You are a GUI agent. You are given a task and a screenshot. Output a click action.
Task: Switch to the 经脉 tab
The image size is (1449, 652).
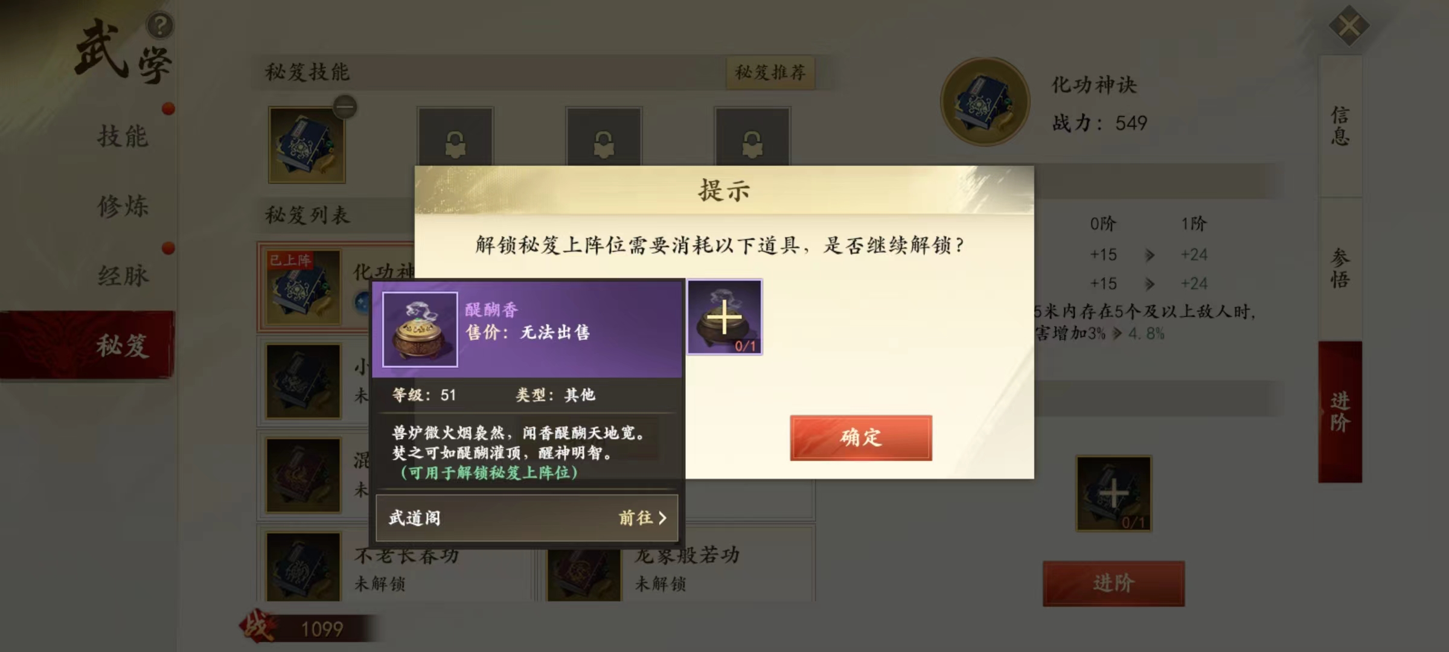coord(123,276)
